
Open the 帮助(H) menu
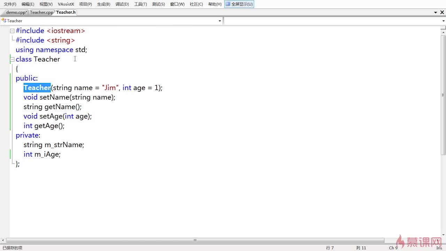pos(215,4)
